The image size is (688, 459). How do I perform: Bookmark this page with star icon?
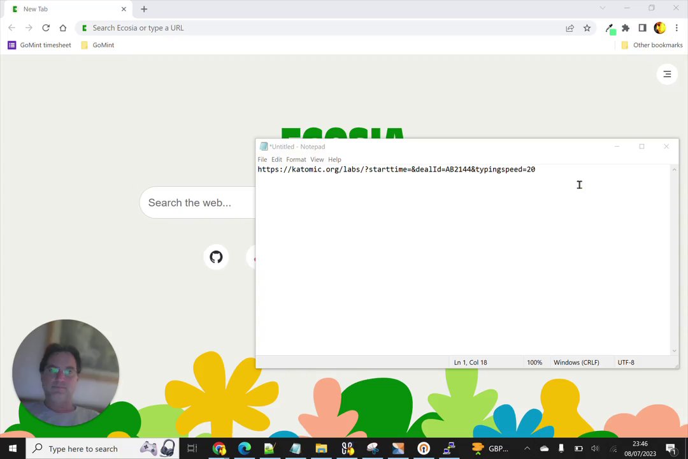click(x=587, y=28)
